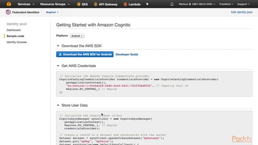Collapse the Store User Data section
The image size is (258, 145).
coord(58,105)
